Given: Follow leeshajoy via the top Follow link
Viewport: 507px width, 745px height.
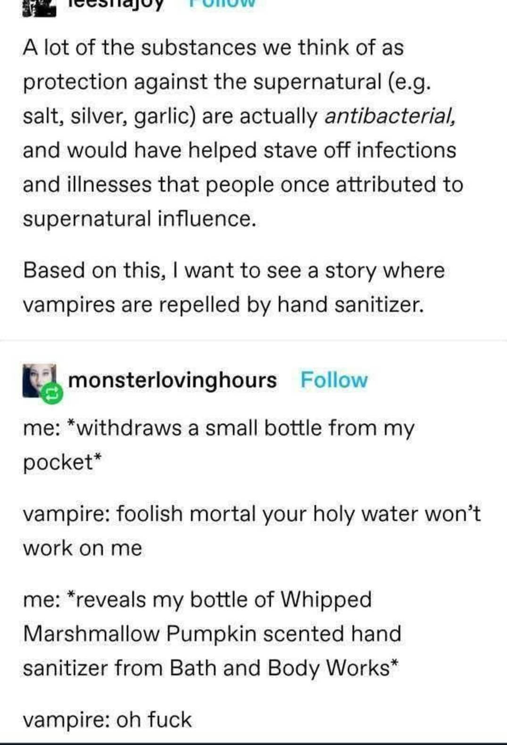Looking at the screenshot, I should coord(222,4).
